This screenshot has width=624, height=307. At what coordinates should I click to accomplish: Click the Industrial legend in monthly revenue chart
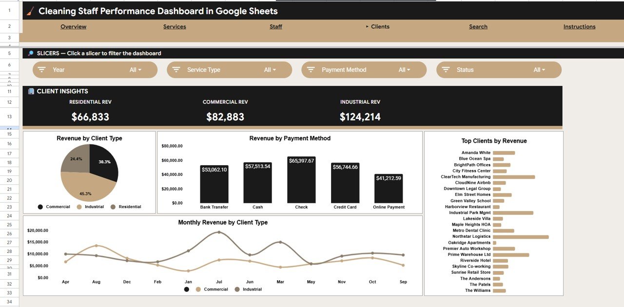248,289
